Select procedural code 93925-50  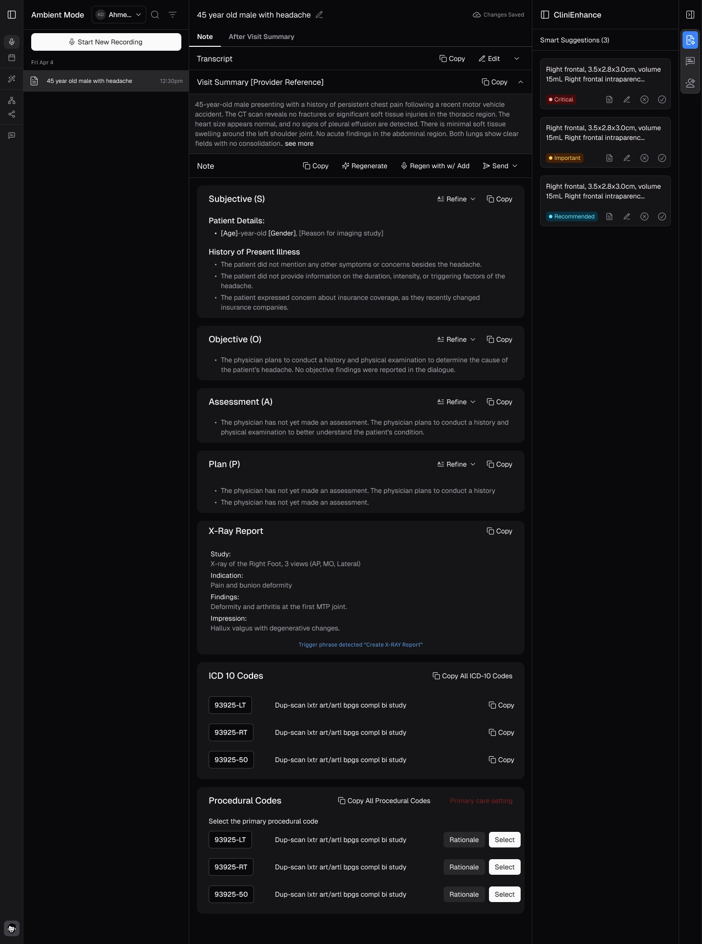click(505, 894)
